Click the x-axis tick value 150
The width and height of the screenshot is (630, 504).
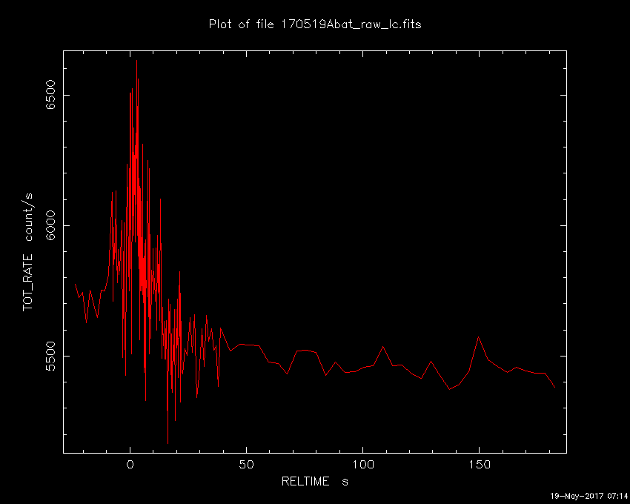click(x=479, y=465)
